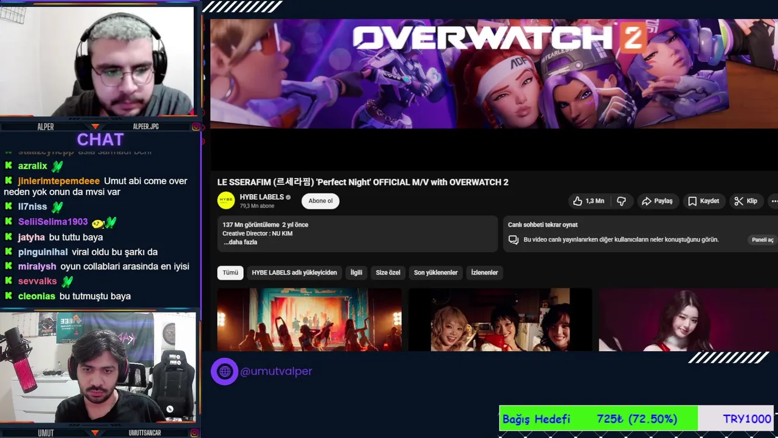Click the 79,3 Mn abone subscriber count
Viewport: 778px width, 438px height.
[x=256, y=206]
